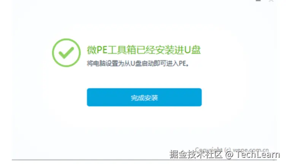Click the 完成安装 button

[x=144, y=97]
